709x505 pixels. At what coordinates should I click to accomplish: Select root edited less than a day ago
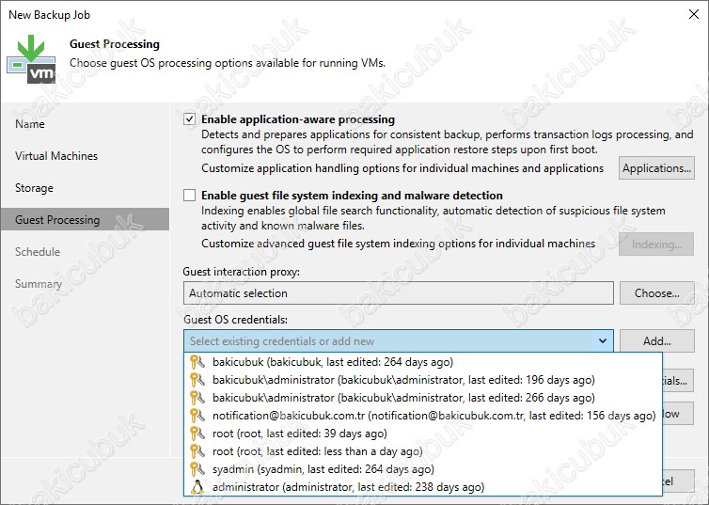pos(423,451)
